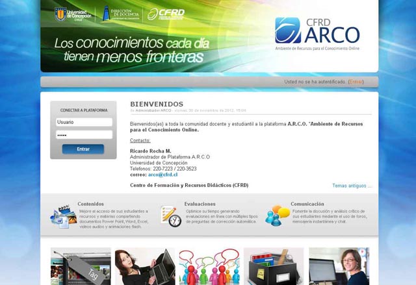Viewport: 416px width, 285px height.
Task: Click 'Ambiente de Recursos para el Conocimiento Online' tagline
Action: point(317,49)
